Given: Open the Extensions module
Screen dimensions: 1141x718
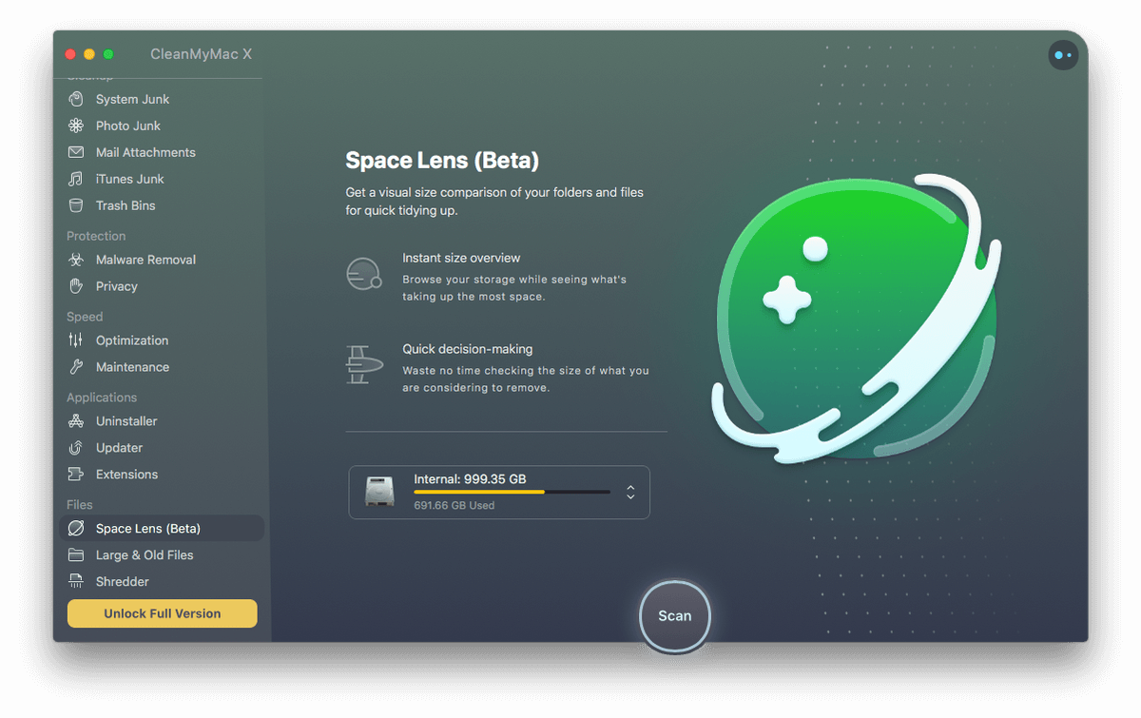Looking at the screenshot, I should tap(162, 475).
